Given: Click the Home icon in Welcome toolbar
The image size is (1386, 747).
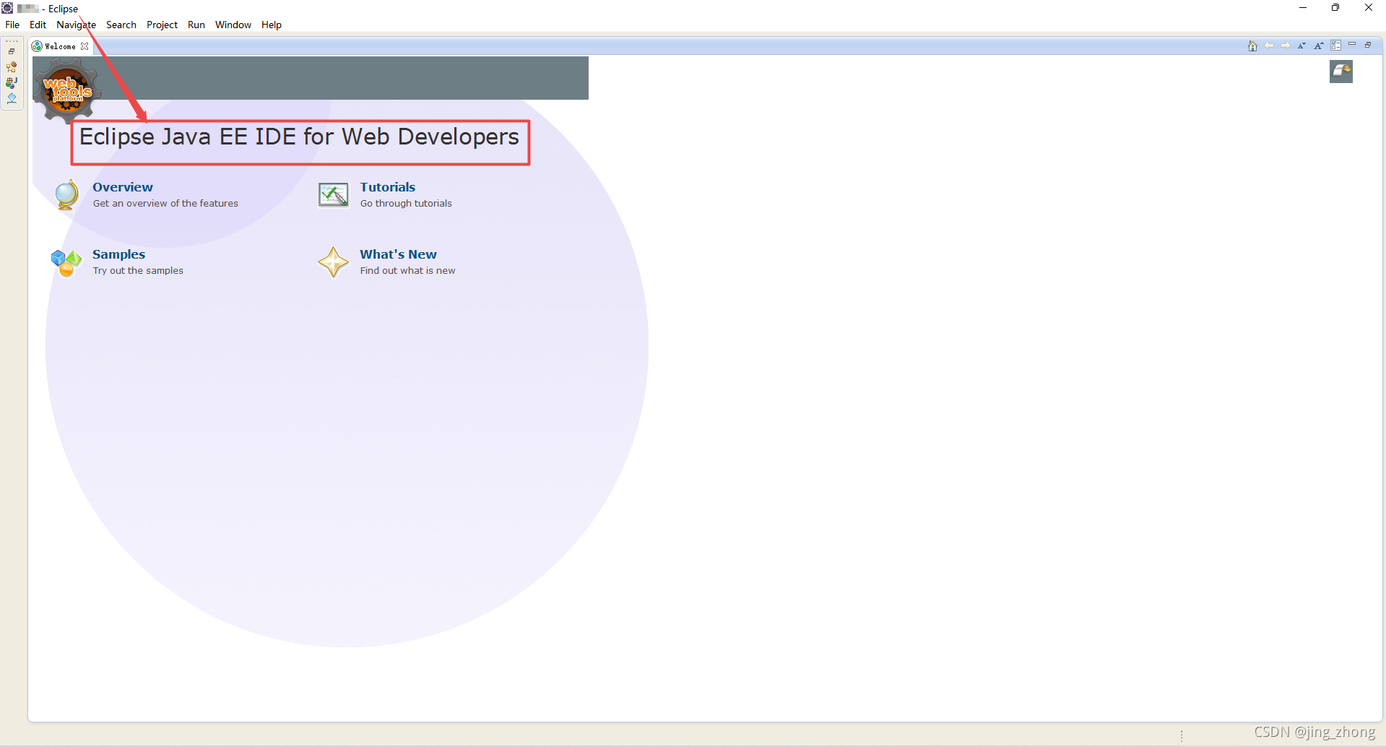Looking at the screenshot, I should [x=1252, y=46].
